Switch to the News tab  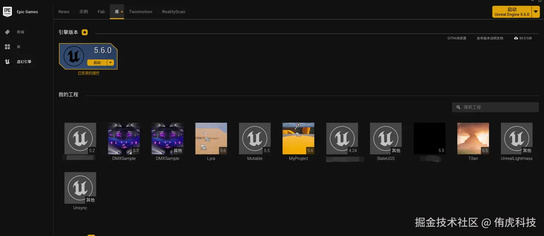[64, 12]
